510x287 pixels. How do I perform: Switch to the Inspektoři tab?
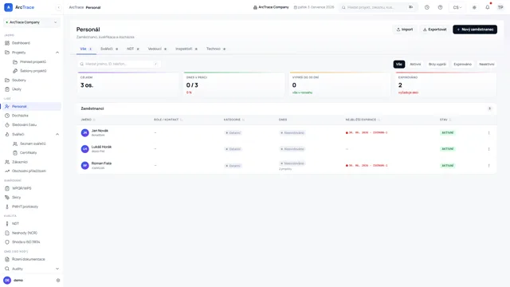(x=186, y=49)
